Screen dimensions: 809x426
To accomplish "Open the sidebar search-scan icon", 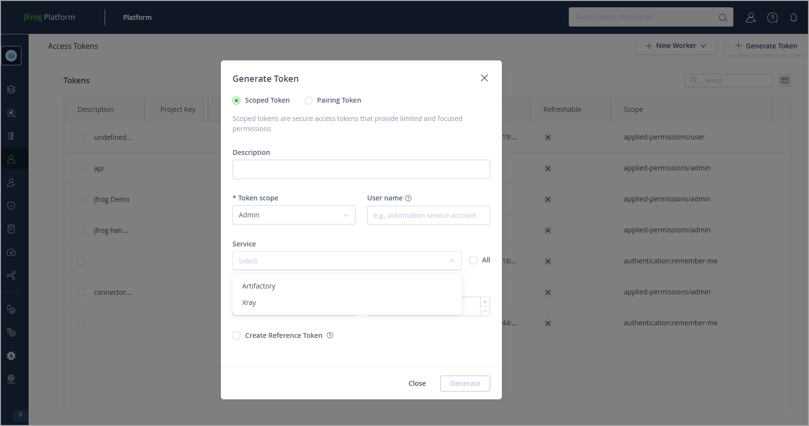I will (11, 113).
